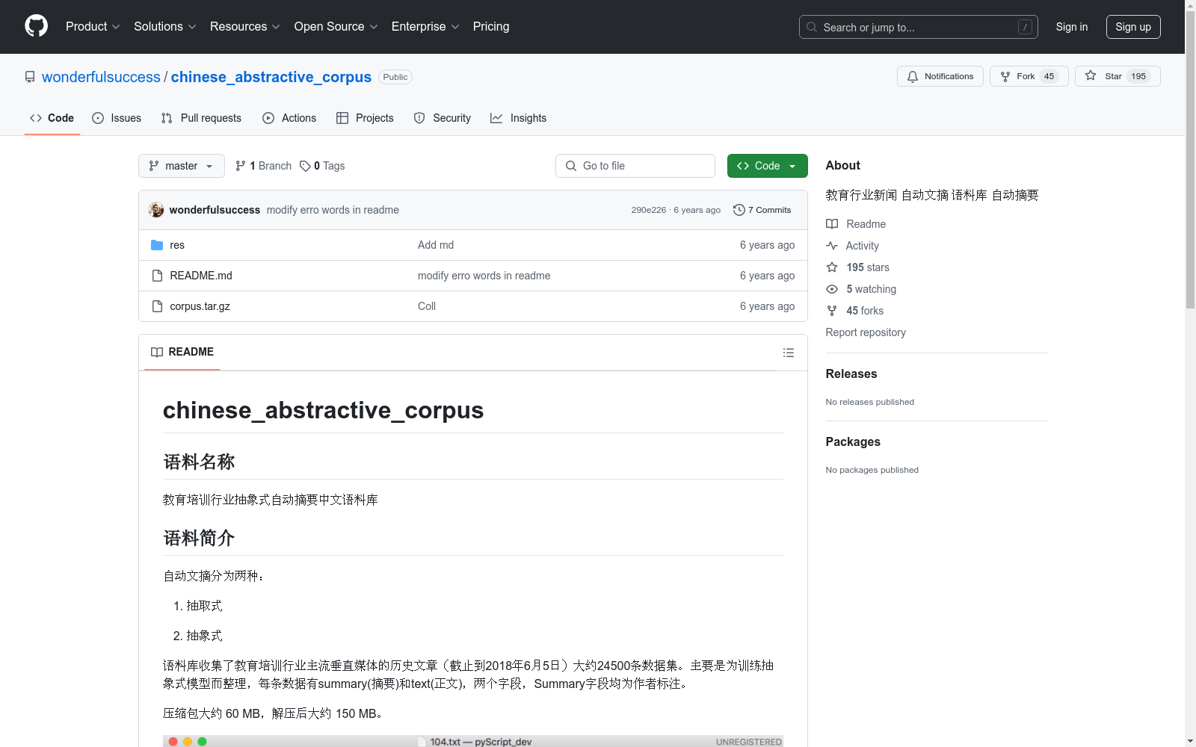Select the README tab in file viewer

pos(182,352)
